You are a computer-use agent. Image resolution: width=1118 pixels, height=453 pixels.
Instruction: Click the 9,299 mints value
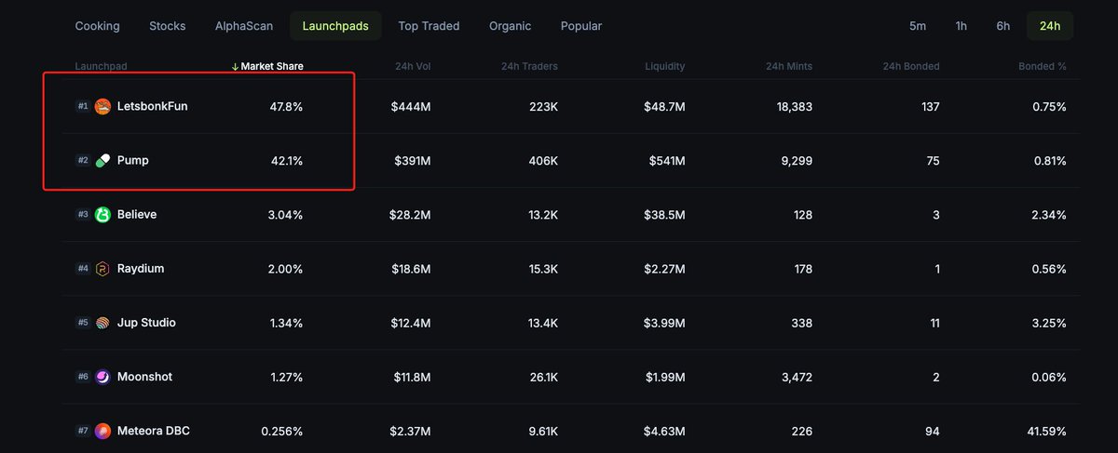tap(795, 161)
